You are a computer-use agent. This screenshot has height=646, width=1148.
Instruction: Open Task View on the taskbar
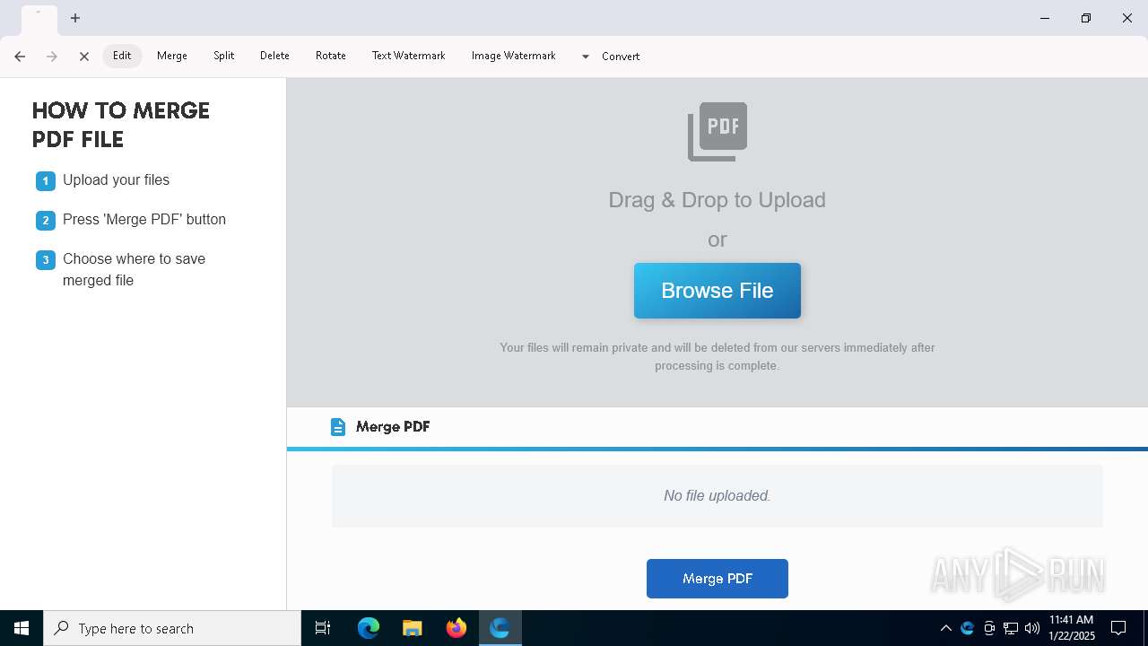(323, 628)
